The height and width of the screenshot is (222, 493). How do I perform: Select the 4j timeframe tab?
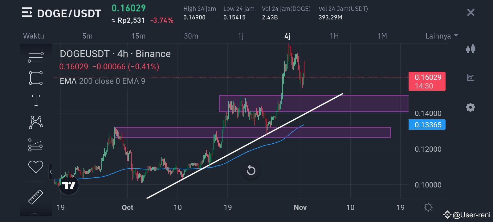tap(287, 36)
